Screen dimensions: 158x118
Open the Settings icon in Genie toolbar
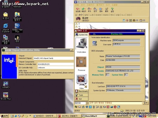coord(112,10)
